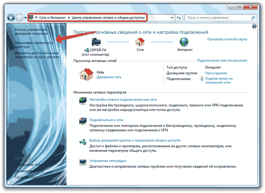Click icon beside 'Устранение неполадок'
The width and height of the screenshot is (265, 193).
pyautogui.click(x=83, y=162)
